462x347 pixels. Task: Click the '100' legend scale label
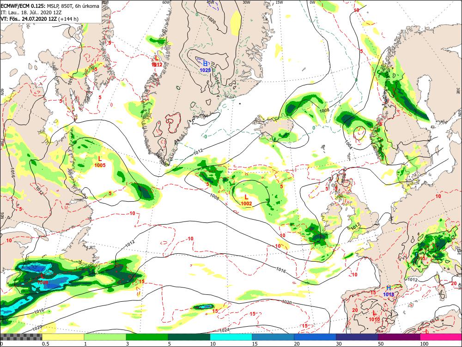424,344
